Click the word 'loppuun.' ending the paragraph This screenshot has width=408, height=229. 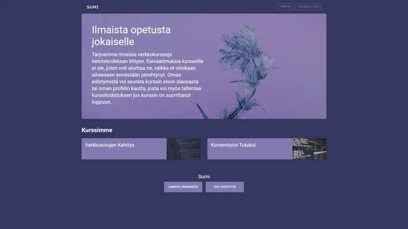101,102
